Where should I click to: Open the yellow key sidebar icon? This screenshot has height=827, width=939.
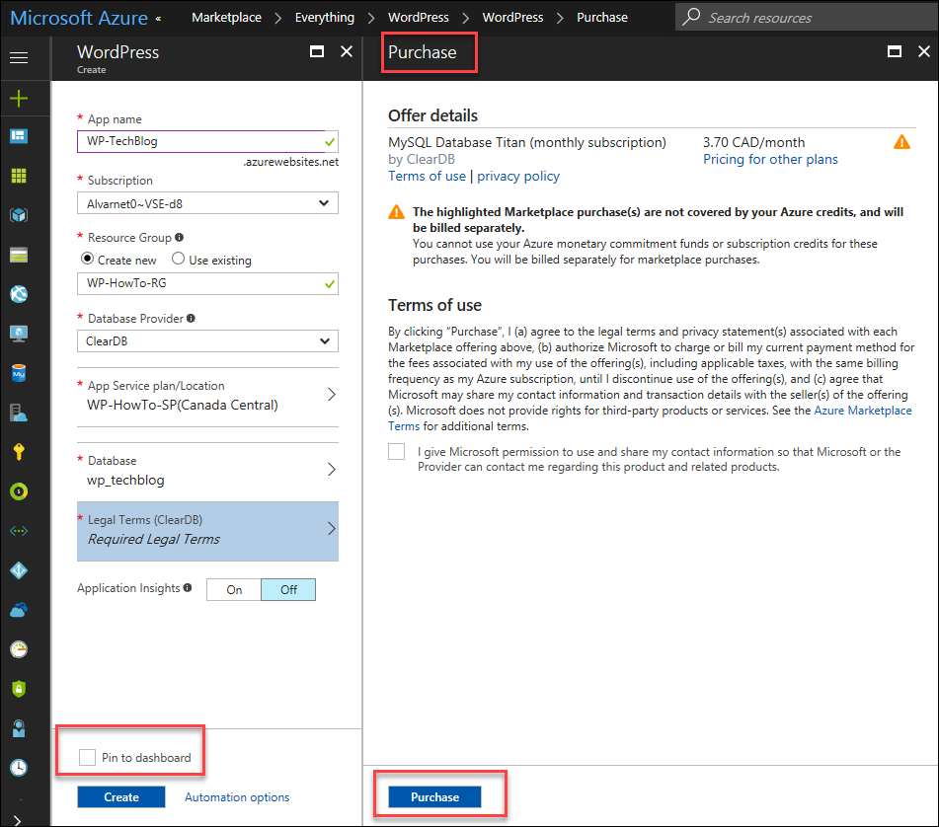click(19, 452)
